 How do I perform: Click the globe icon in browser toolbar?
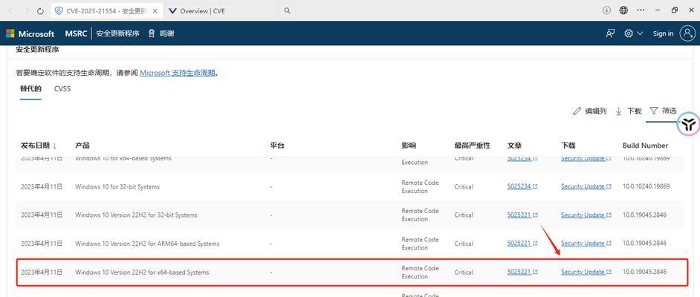pyautogui.click(x=623, y=10)
